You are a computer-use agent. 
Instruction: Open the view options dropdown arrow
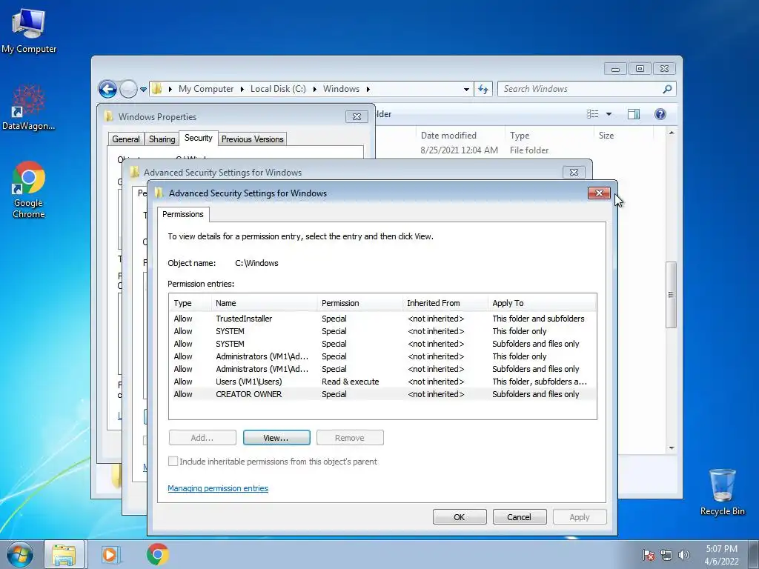click(x=609, y=114)
